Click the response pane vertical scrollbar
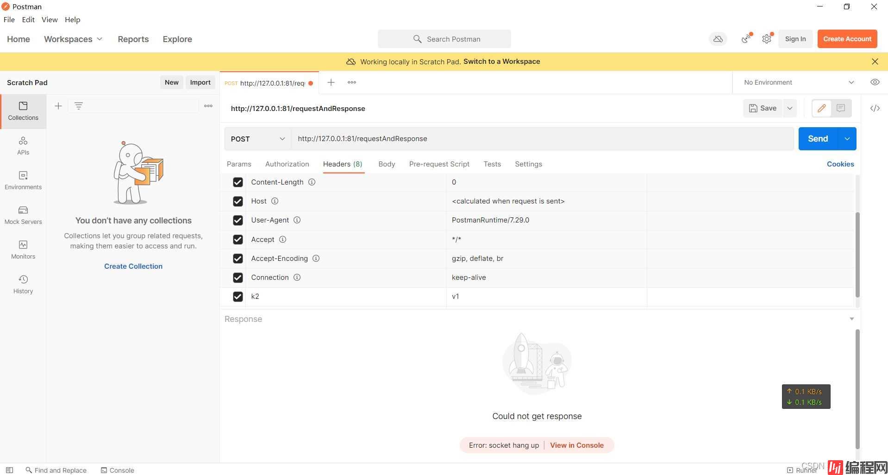Image resolution: width=888 pixels, height=475 pixels. click(857, 389)
